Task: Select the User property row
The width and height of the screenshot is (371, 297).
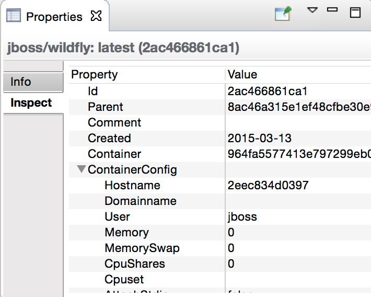Action: click(x=118, y=216)
